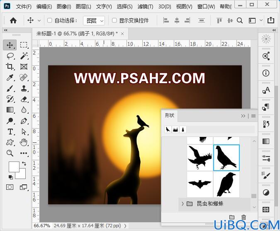Change the screen mode
Viewport: 280px width, 231px height.
click(24, 187)
